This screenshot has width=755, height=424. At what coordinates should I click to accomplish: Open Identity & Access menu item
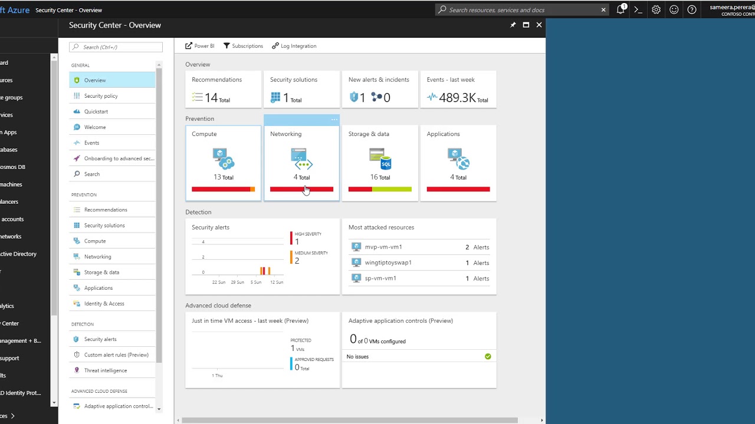(x=112, y=304)
